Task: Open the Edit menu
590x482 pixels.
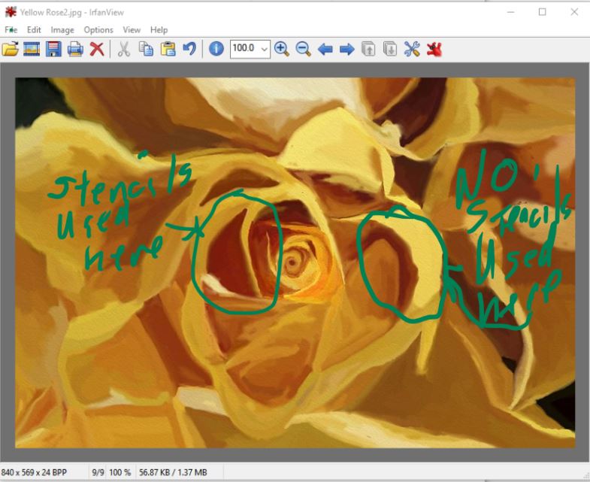Action: click(34, 30)
